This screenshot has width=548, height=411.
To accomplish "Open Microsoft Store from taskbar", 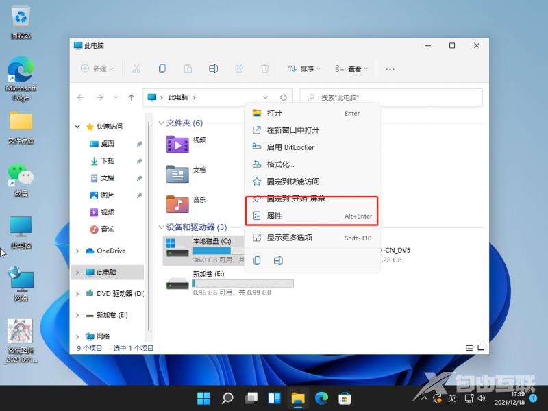I will pyautogui.click(x=345, y=398).
